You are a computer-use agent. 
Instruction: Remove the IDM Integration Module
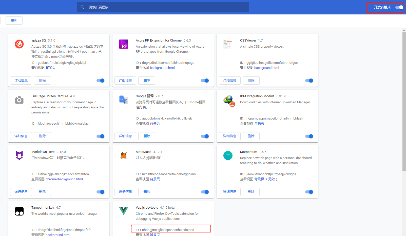point(251,136)
